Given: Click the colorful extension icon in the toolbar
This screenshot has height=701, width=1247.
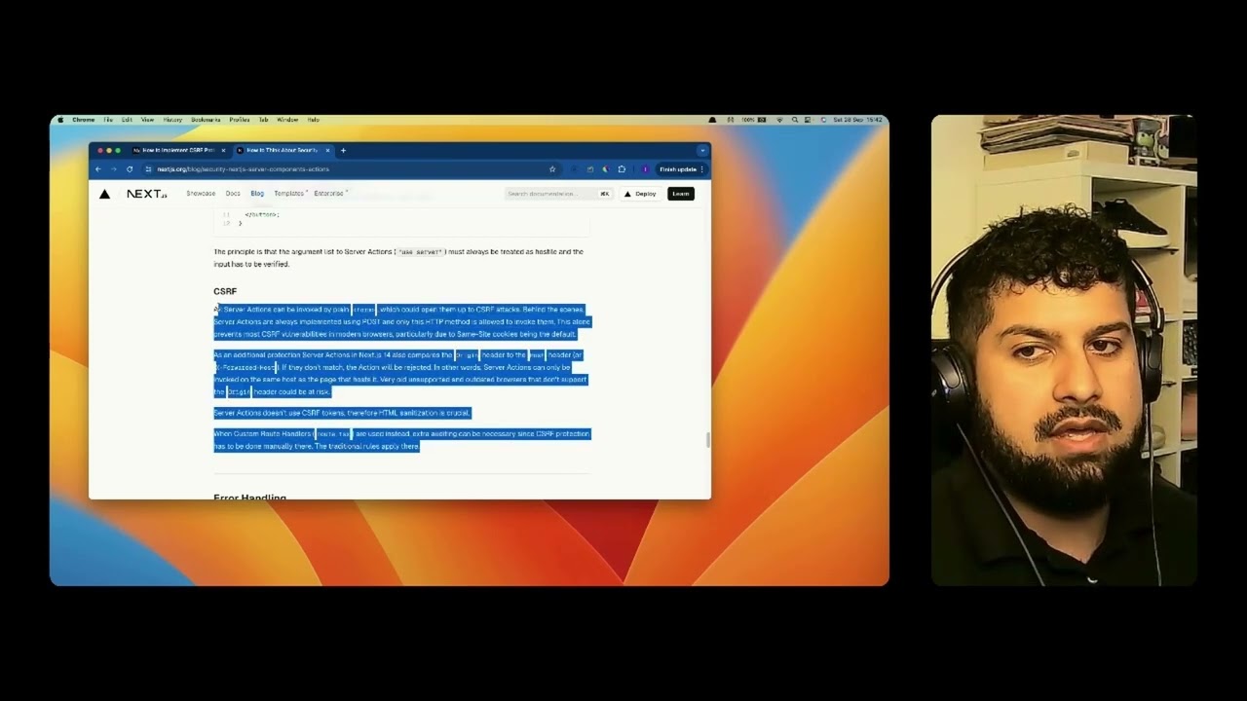Looking at the screenshot, I should click(x=605, y=169).
